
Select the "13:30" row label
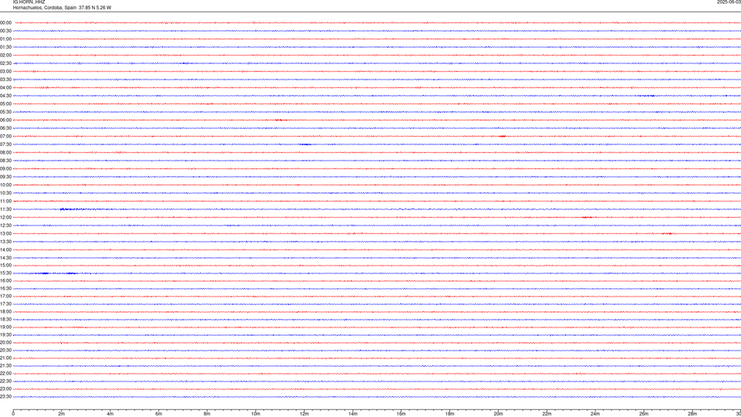5,242
